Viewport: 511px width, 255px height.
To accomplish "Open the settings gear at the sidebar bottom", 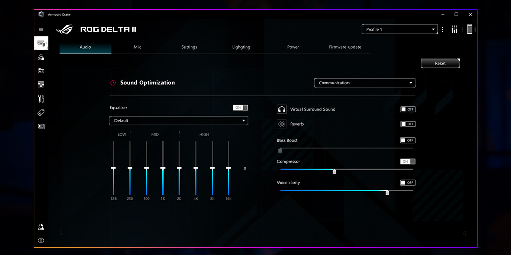I will point(41,240).
